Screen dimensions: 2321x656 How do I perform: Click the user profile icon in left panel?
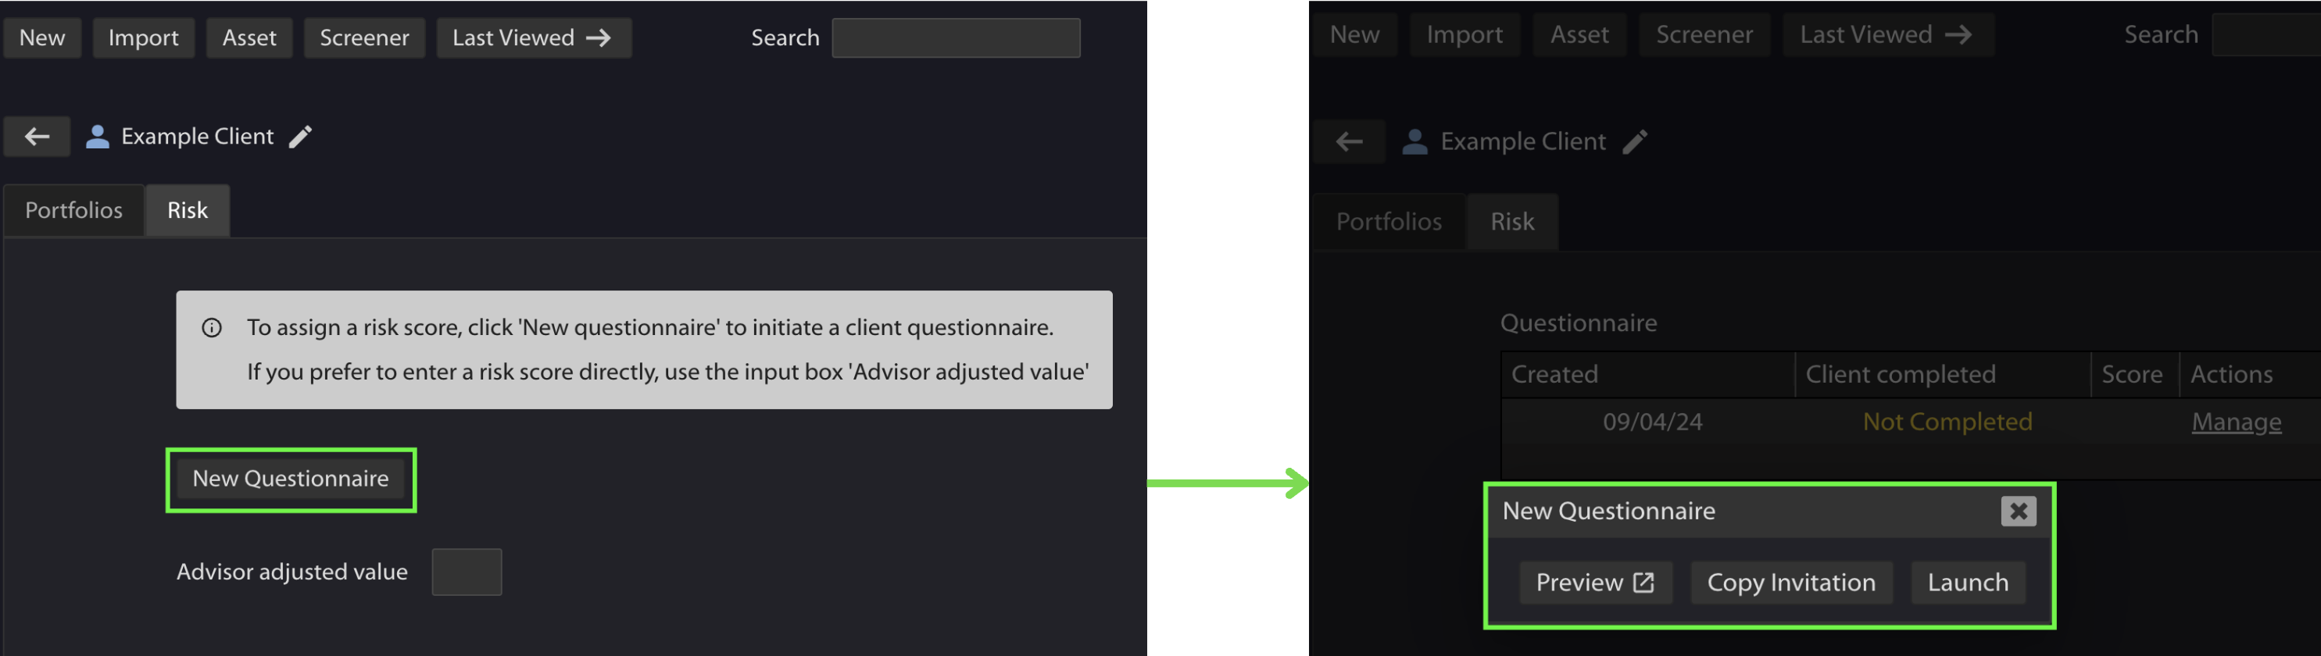pyautogui.click(x=98, y=137)
